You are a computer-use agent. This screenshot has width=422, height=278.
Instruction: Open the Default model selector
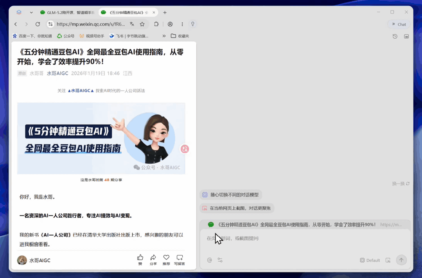[x=370, y=260]
